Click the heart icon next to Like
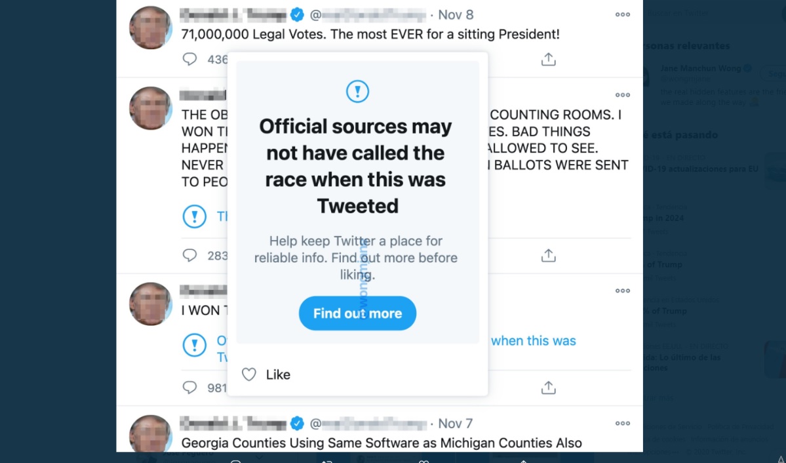 pos(249,374)
